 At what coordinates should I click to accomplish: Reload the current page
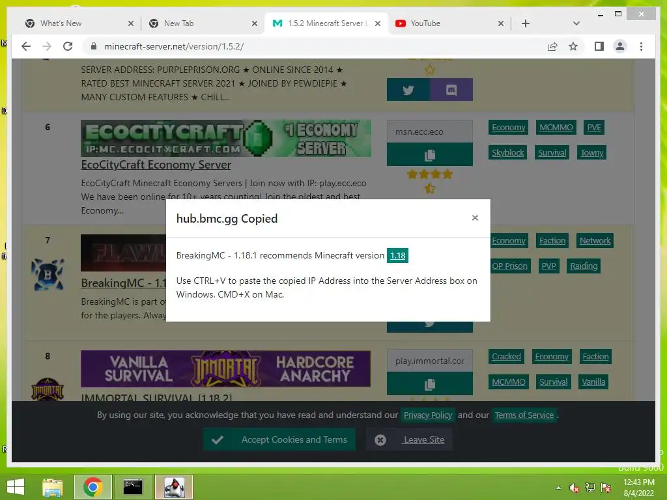pos(68,46)
